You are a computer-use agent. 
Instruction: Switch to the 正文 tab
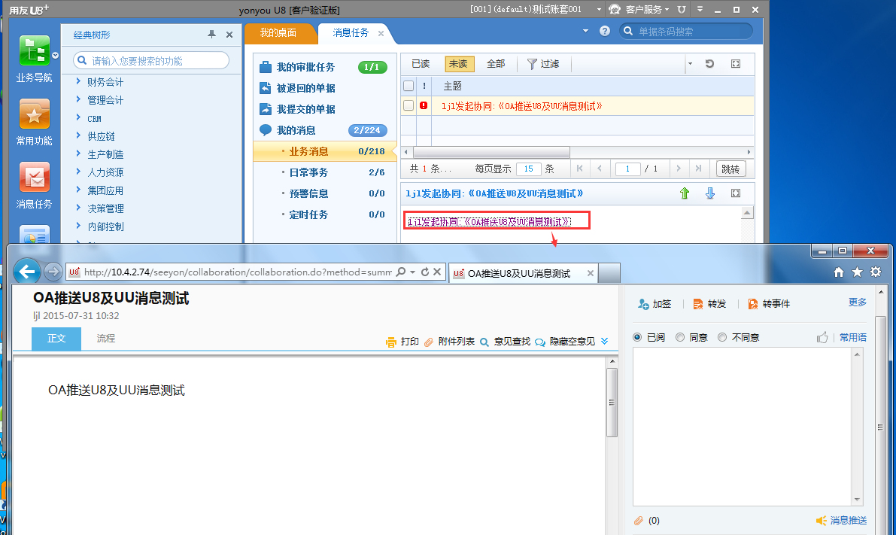pos(56,339)
